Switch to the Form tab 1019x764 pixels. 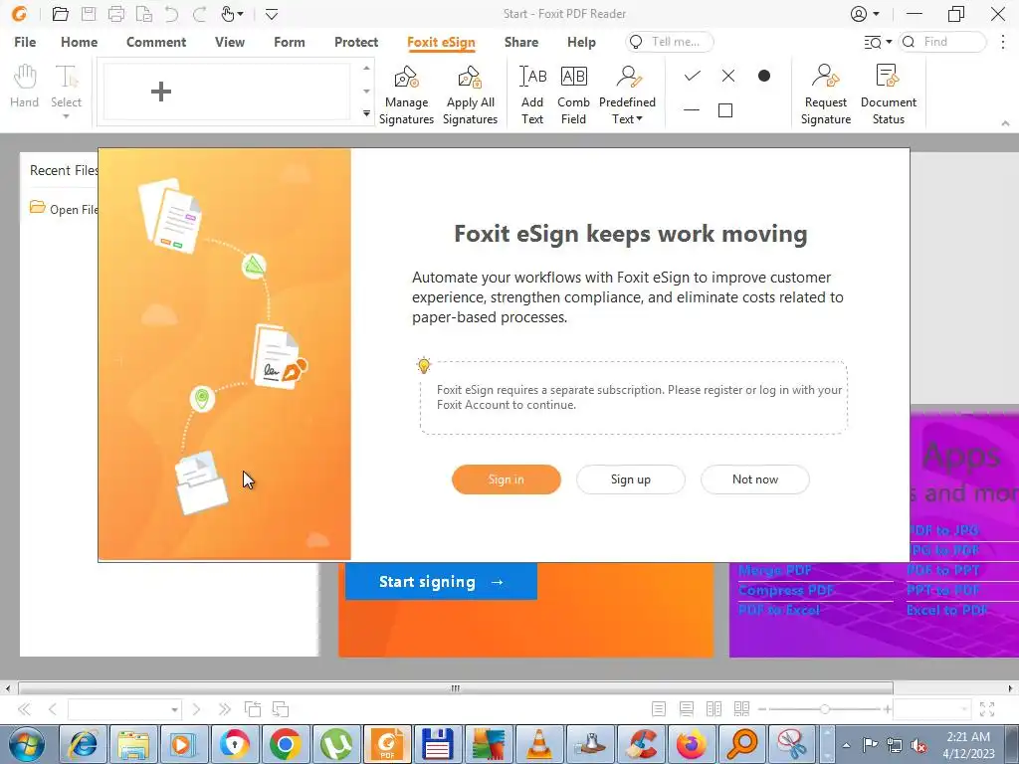pyautogui.click(x=290, y=42)
